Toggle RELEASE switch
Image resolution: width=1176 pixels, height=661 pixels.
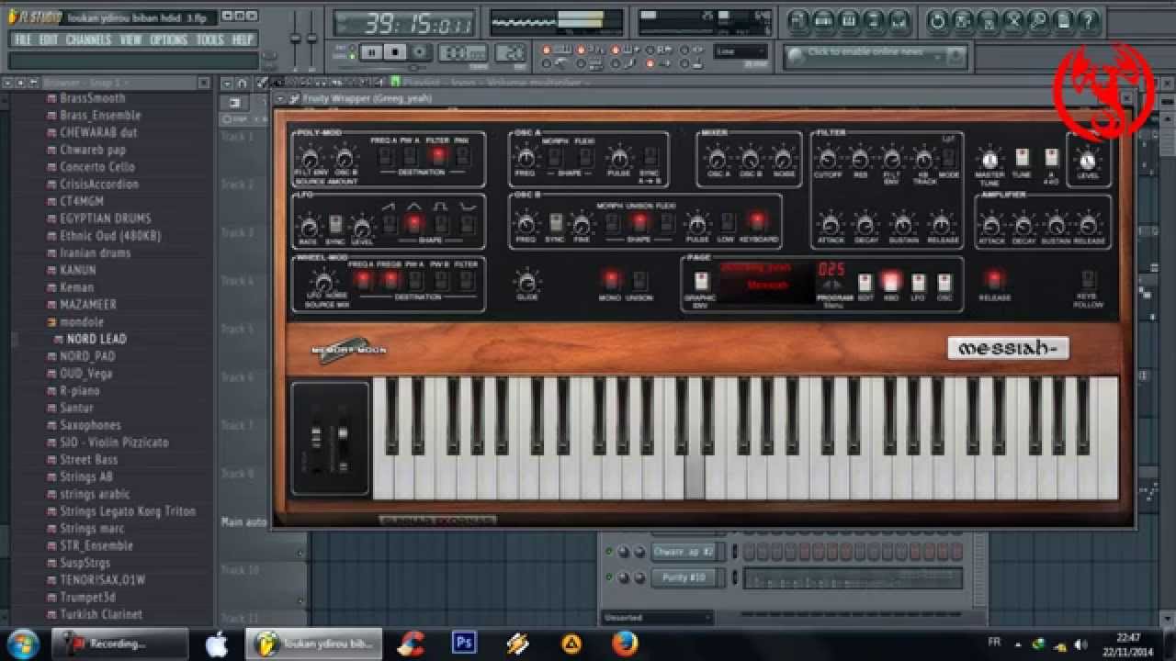994,278
